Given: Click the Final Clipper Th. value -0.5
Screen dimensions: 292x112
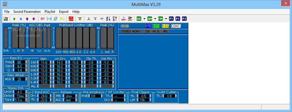Looking at the screenshot, I should (x=144, y=96).
